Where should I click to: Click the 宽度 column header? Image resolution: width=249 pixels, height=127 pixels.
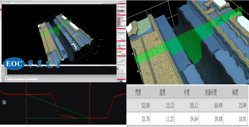tap(139, 92)
